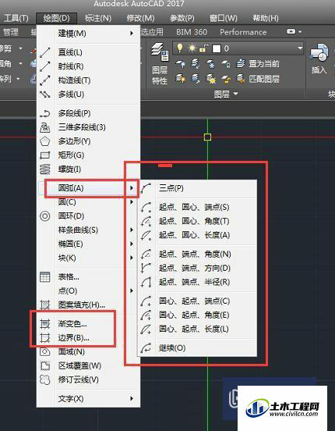Viewport: 335px width, 431px height.
Task: Click the 起点、端点、角度(N) arc icon
Action: (x=146, y=255)
